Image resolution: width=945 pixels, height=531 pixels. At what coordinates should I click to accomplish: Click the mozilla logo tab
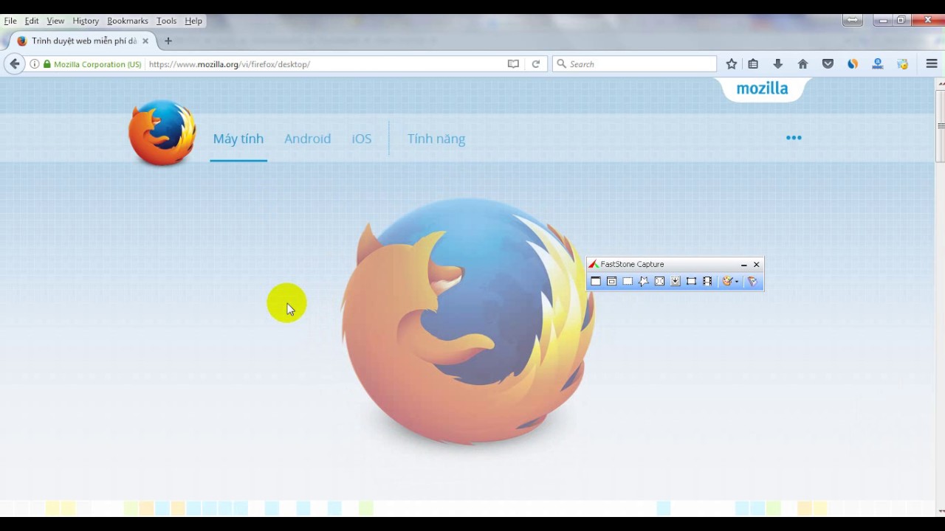(762, 88)
